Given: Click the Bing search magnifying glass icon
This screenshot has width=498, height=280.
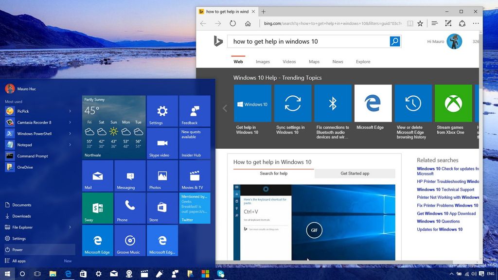Looking at the screenshot, I should coord(394,41).
